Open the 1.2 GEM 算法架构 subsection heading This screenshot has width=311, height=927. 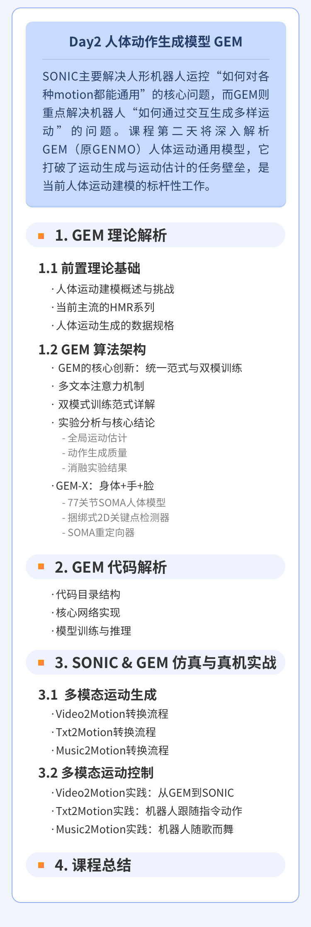(x=92, y=349)
